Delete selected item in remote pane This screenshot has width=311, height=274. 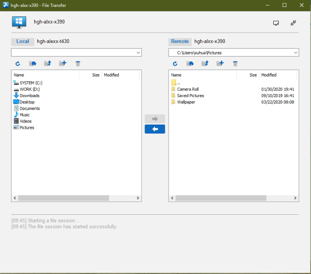235,64
